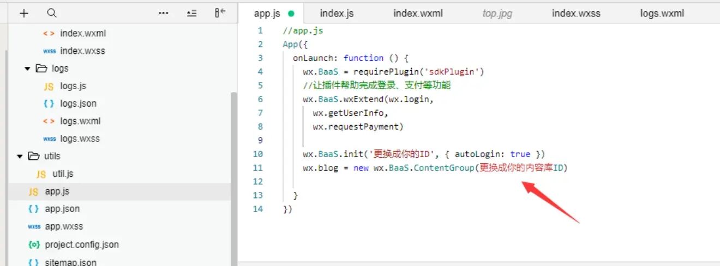720x266 pixels.
Task: Open util.js under the utils folder
Action: coord(63,174)
